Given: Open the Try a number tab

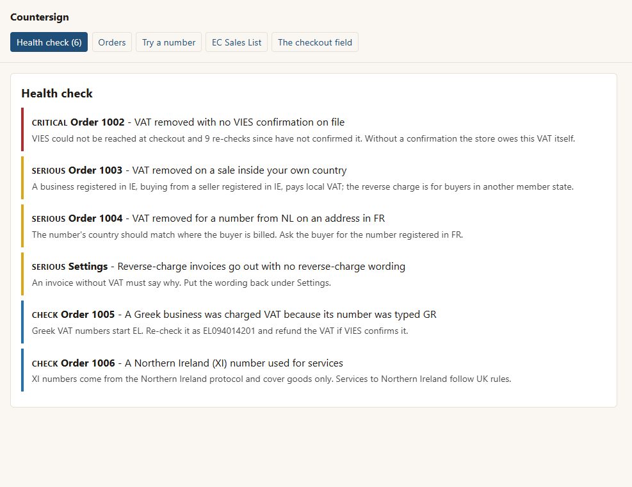Looking at the screenshot, I should click(168, 42).
